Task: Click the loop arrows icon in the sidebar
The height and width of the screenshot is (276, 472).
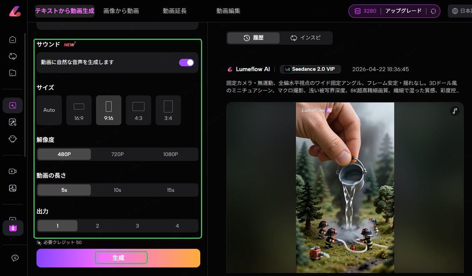Action: (13, 56)
